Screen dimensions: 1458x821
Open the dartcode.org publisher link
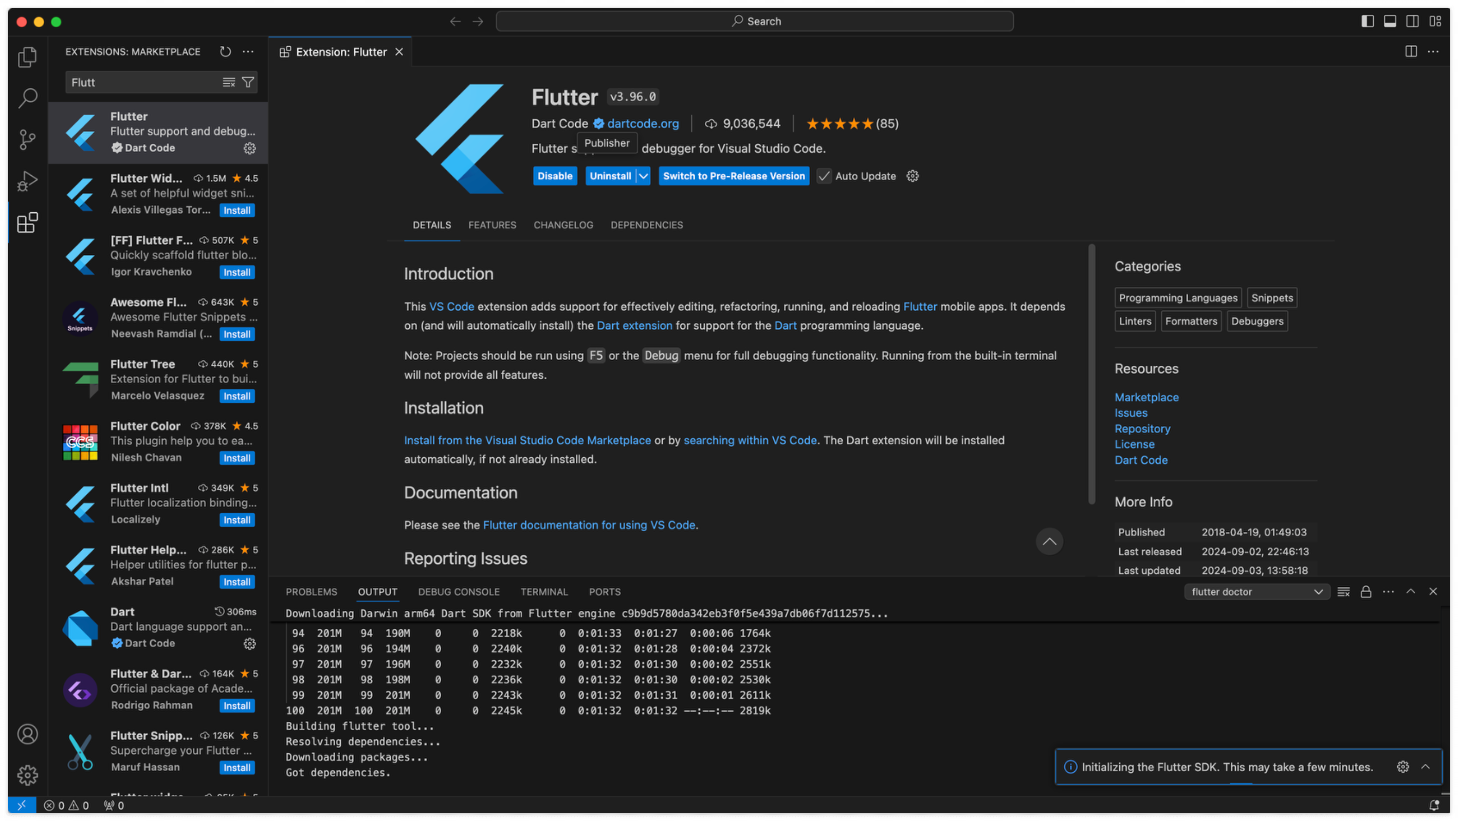tap(643, 123)
